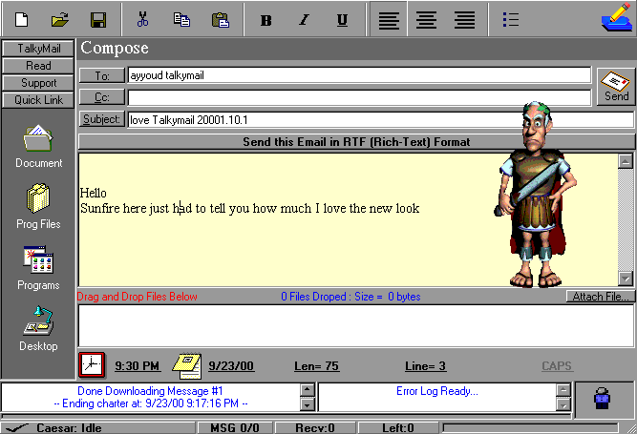Screen dimensions: 637x434
Task: Click the Recv:0 status panel
Action: point(315,428)
